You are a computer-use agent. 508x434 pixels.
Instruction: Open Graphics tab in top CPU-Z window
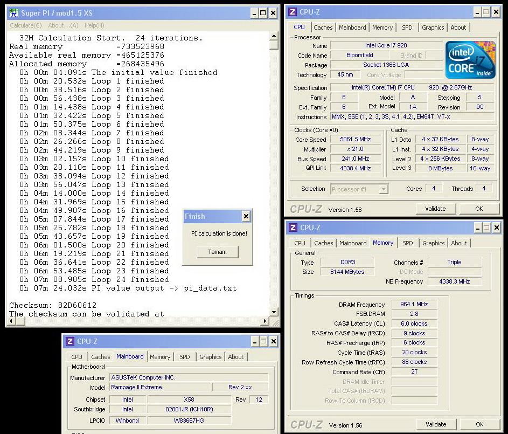433,27
